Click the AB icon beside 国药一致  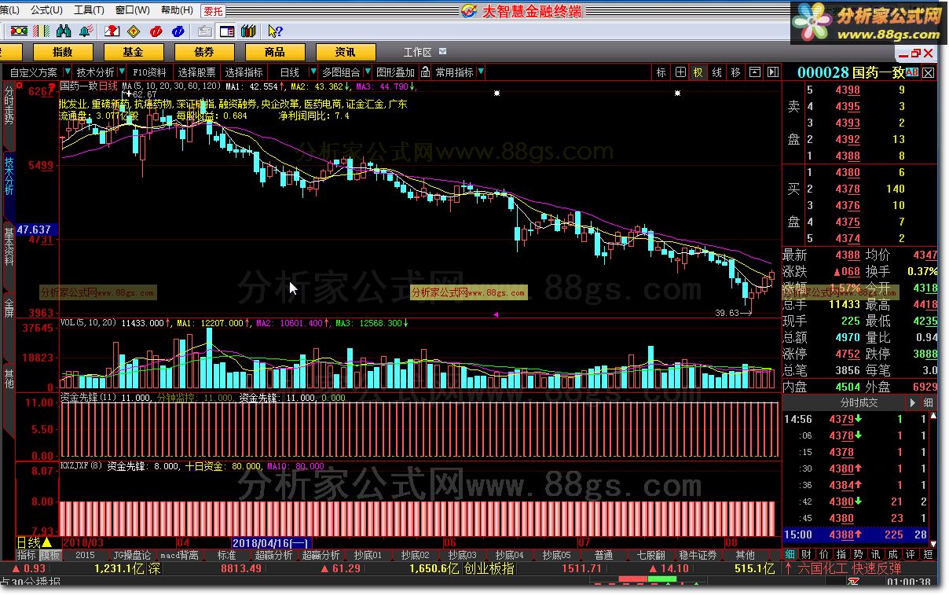pyautogui.click(x=912, y=72)
